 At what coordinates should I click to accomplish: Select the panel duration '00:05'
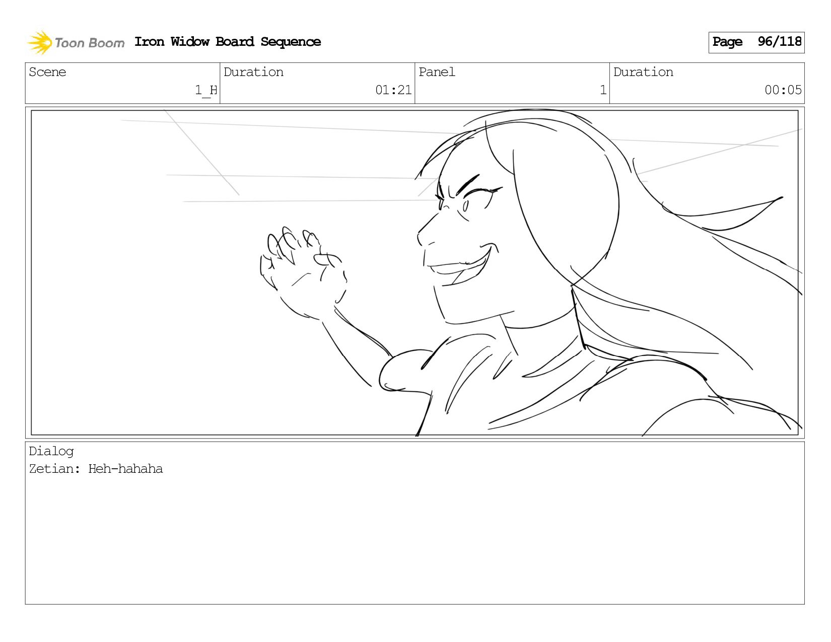pos(783,90)
